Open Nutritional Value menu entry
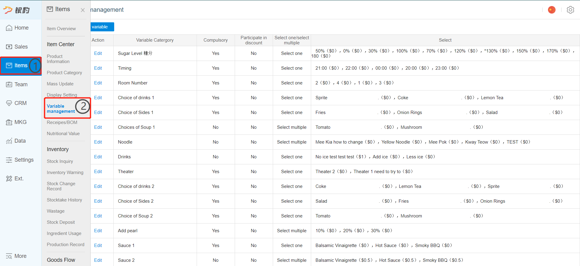The image size is (580, 266). click(x=63, y=134)
